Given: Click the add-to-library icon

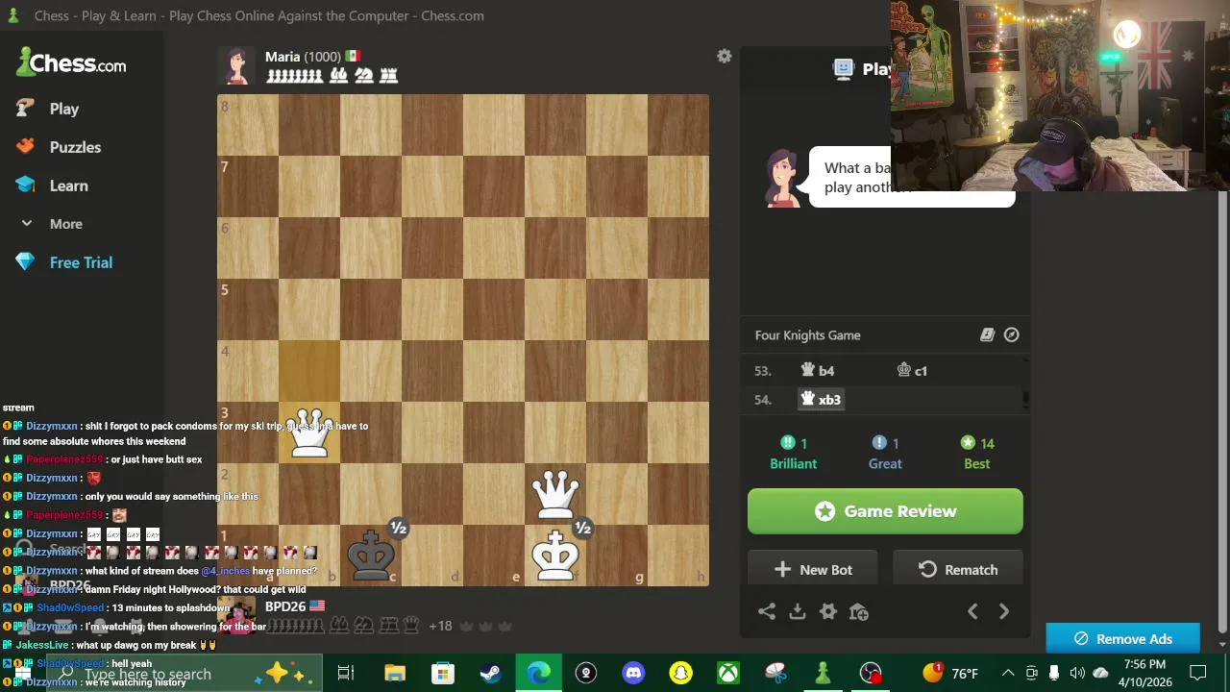Looking at the screenshot, I should tap(859, 611).
